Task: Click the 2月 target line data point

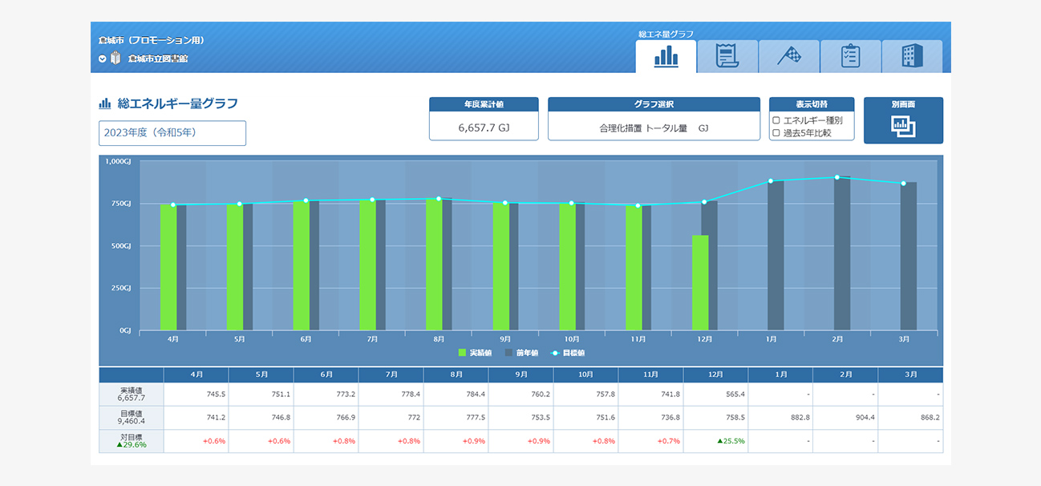Action: [x=836, y=177]
